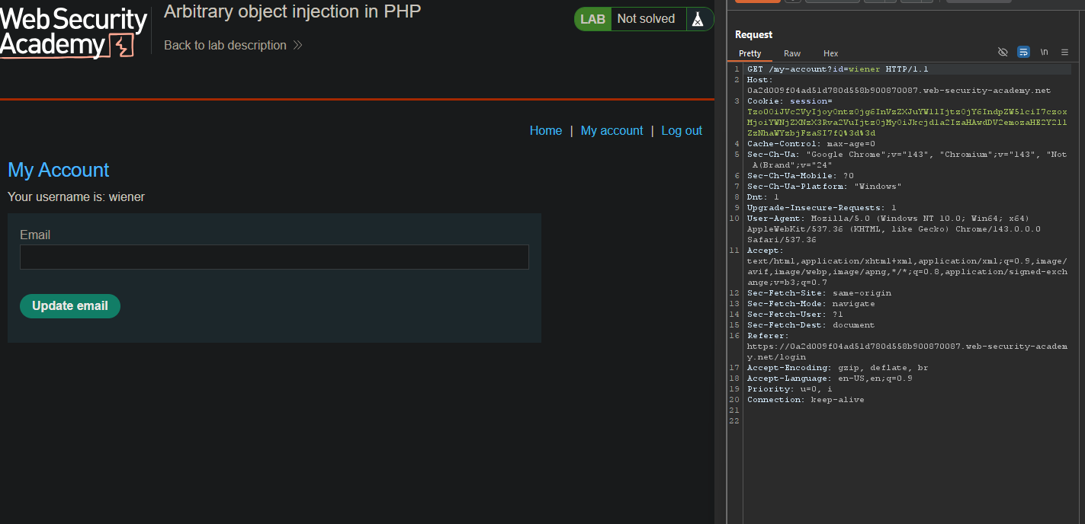This screenshot has width=1085, height=524.
Task: Toggle hide non-printable characters eye icon
Action: [1003, 53]
